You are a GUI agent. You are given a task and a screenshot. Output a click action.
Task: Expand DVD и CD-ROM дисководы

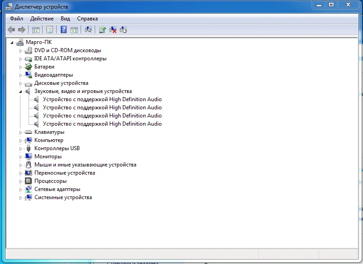pos(20,51)
